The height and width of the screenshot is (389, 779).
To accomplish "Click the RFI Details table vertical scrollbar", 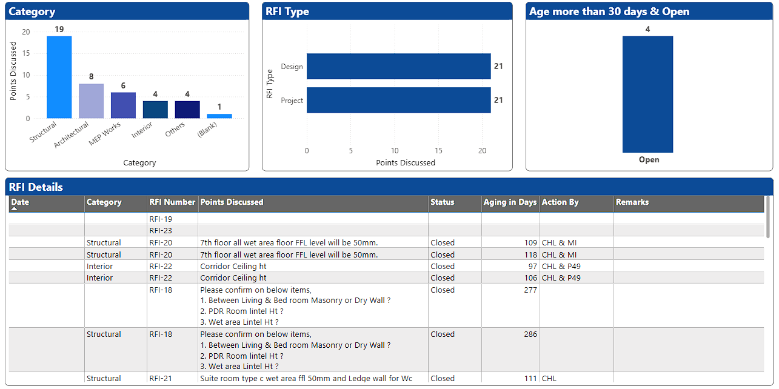I will tap(769, 217).
